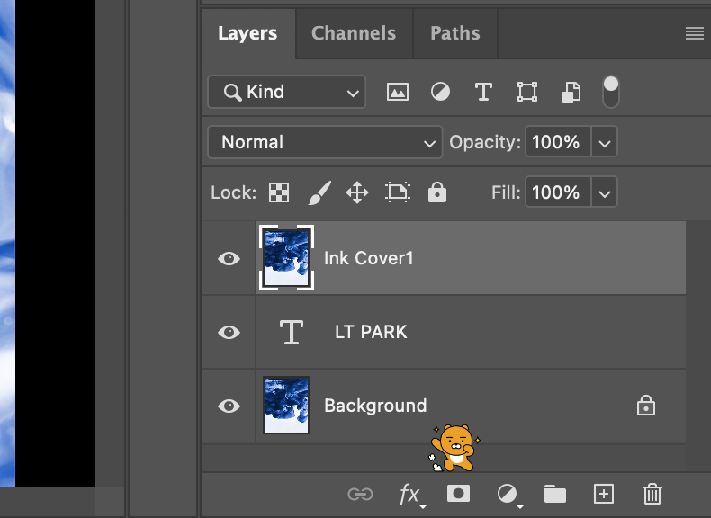
Task: Open the Normal blending mode dropdown
Action: click(x=325, y=142)
